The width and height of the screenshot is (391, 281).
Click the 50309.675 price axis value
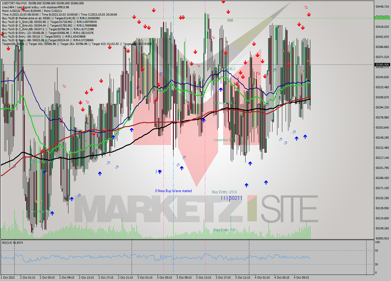[382, 97]
